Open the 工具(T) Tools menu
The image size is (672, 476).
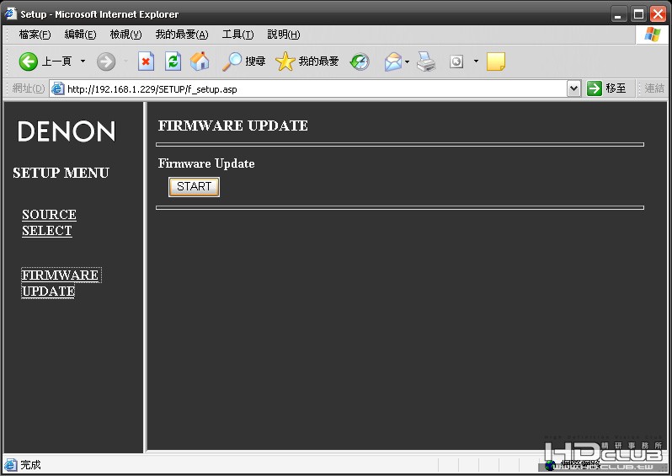[237, 35]
